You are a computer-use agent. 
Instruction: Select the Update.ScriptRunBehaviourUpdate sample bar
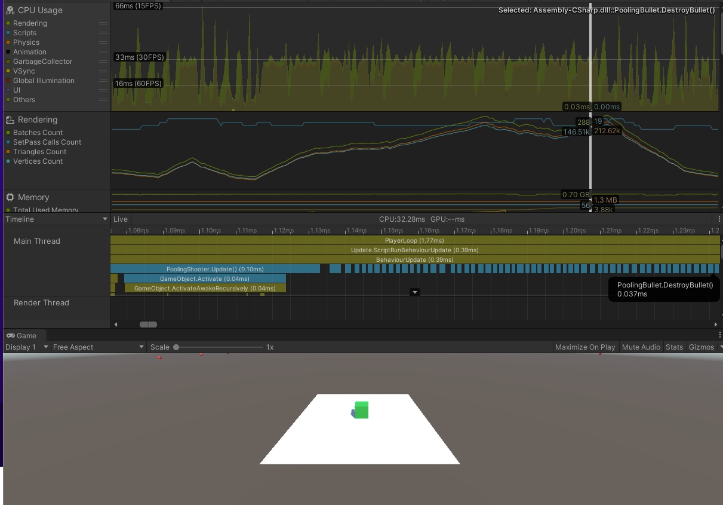416,250
